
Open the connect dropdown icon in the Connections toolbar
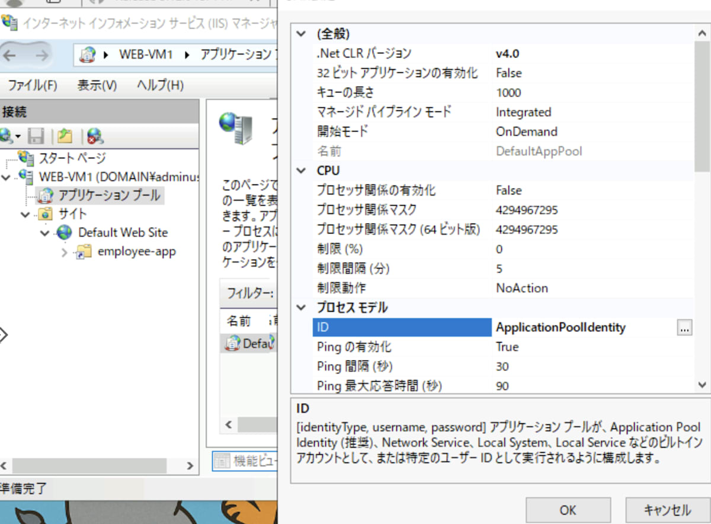[10, 136]
